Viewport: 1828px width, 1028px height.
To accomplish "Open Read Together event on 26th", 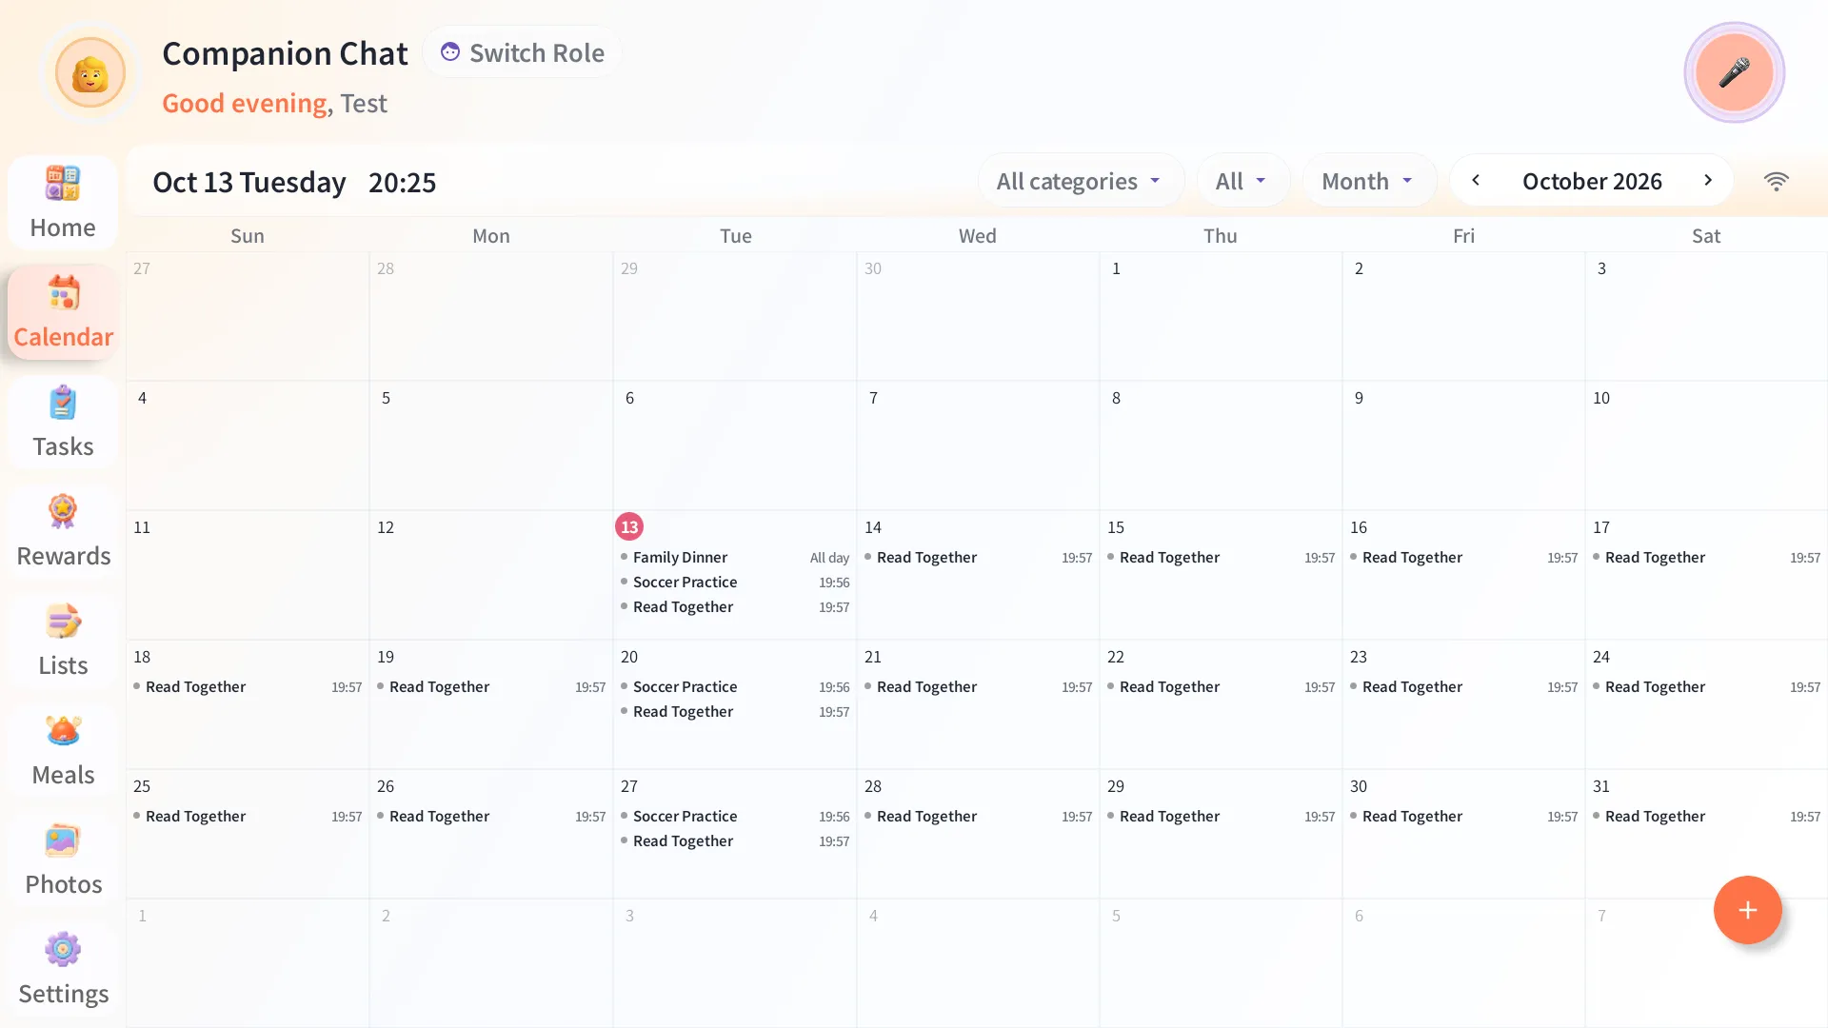I will point(490,817).
